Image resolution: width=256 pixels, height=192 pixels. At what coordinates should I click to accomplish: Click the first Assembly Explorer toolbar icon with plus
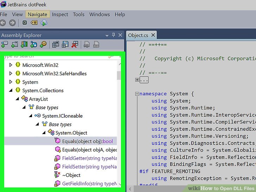(x=5, y=44)
